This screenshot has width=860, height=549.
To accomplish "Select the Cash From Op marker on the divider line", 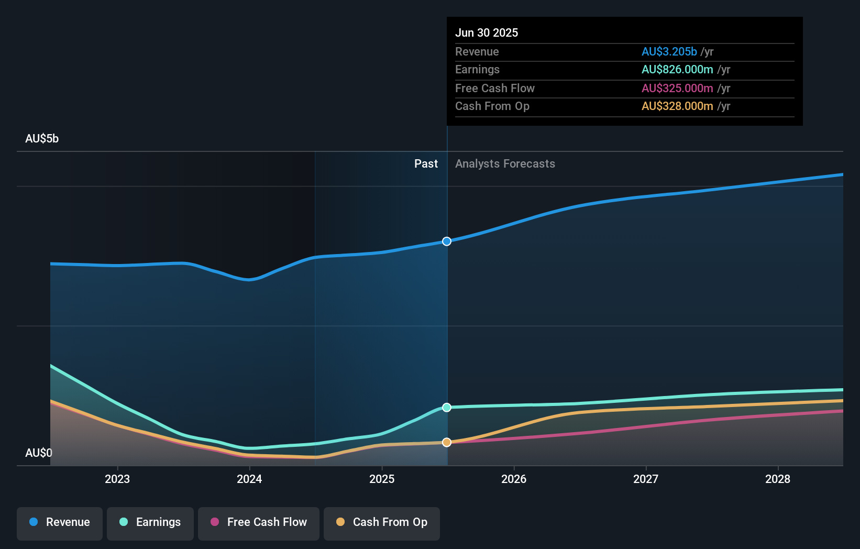I will click(x=446, y=443).
